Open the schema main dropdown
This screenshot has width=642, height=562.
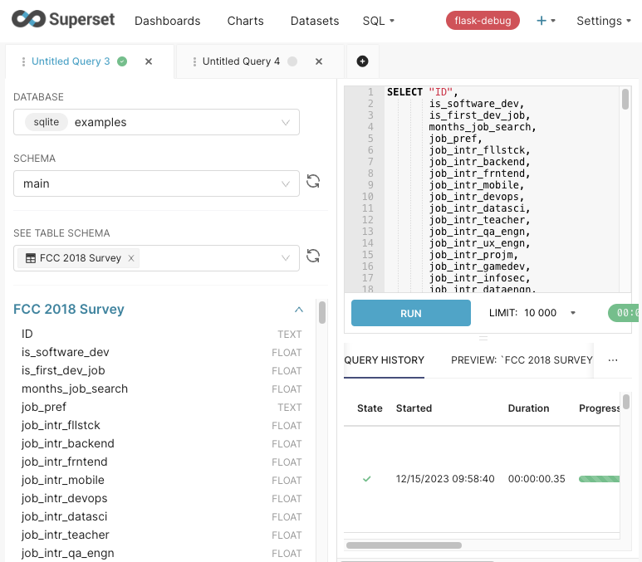[156, 183]
